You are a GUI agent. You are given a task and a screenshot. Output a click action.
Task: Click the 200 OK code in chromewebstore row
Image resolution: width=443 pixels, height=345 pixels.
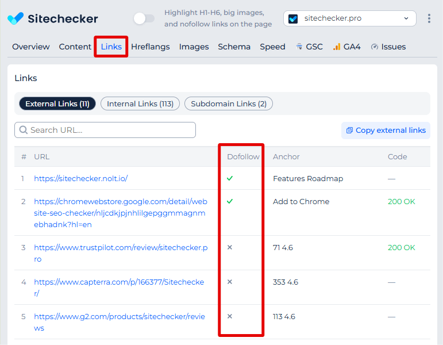coord(401,201)
